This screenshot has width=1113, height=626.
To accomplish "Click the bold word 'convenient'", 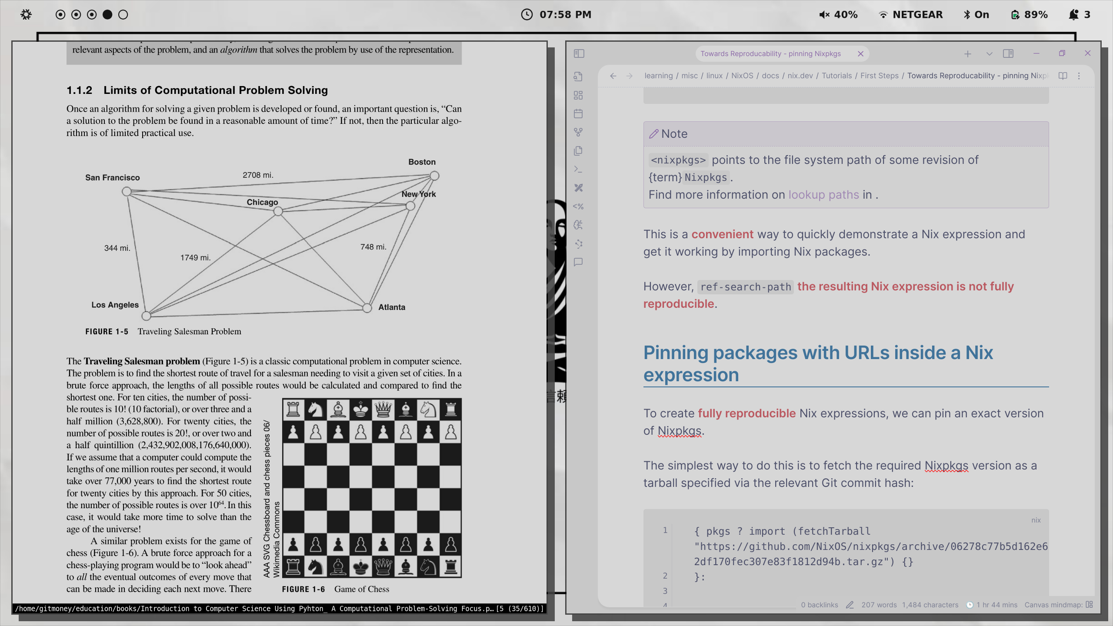I will (x=722, y=234).
